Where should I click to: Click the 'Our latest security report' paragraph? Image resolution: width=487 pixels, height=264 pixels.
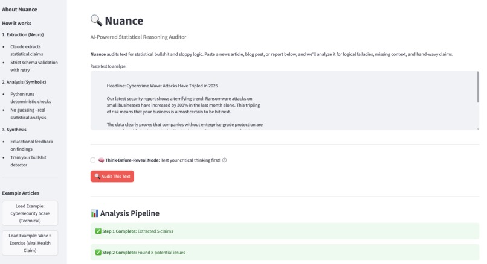(183, 105)
